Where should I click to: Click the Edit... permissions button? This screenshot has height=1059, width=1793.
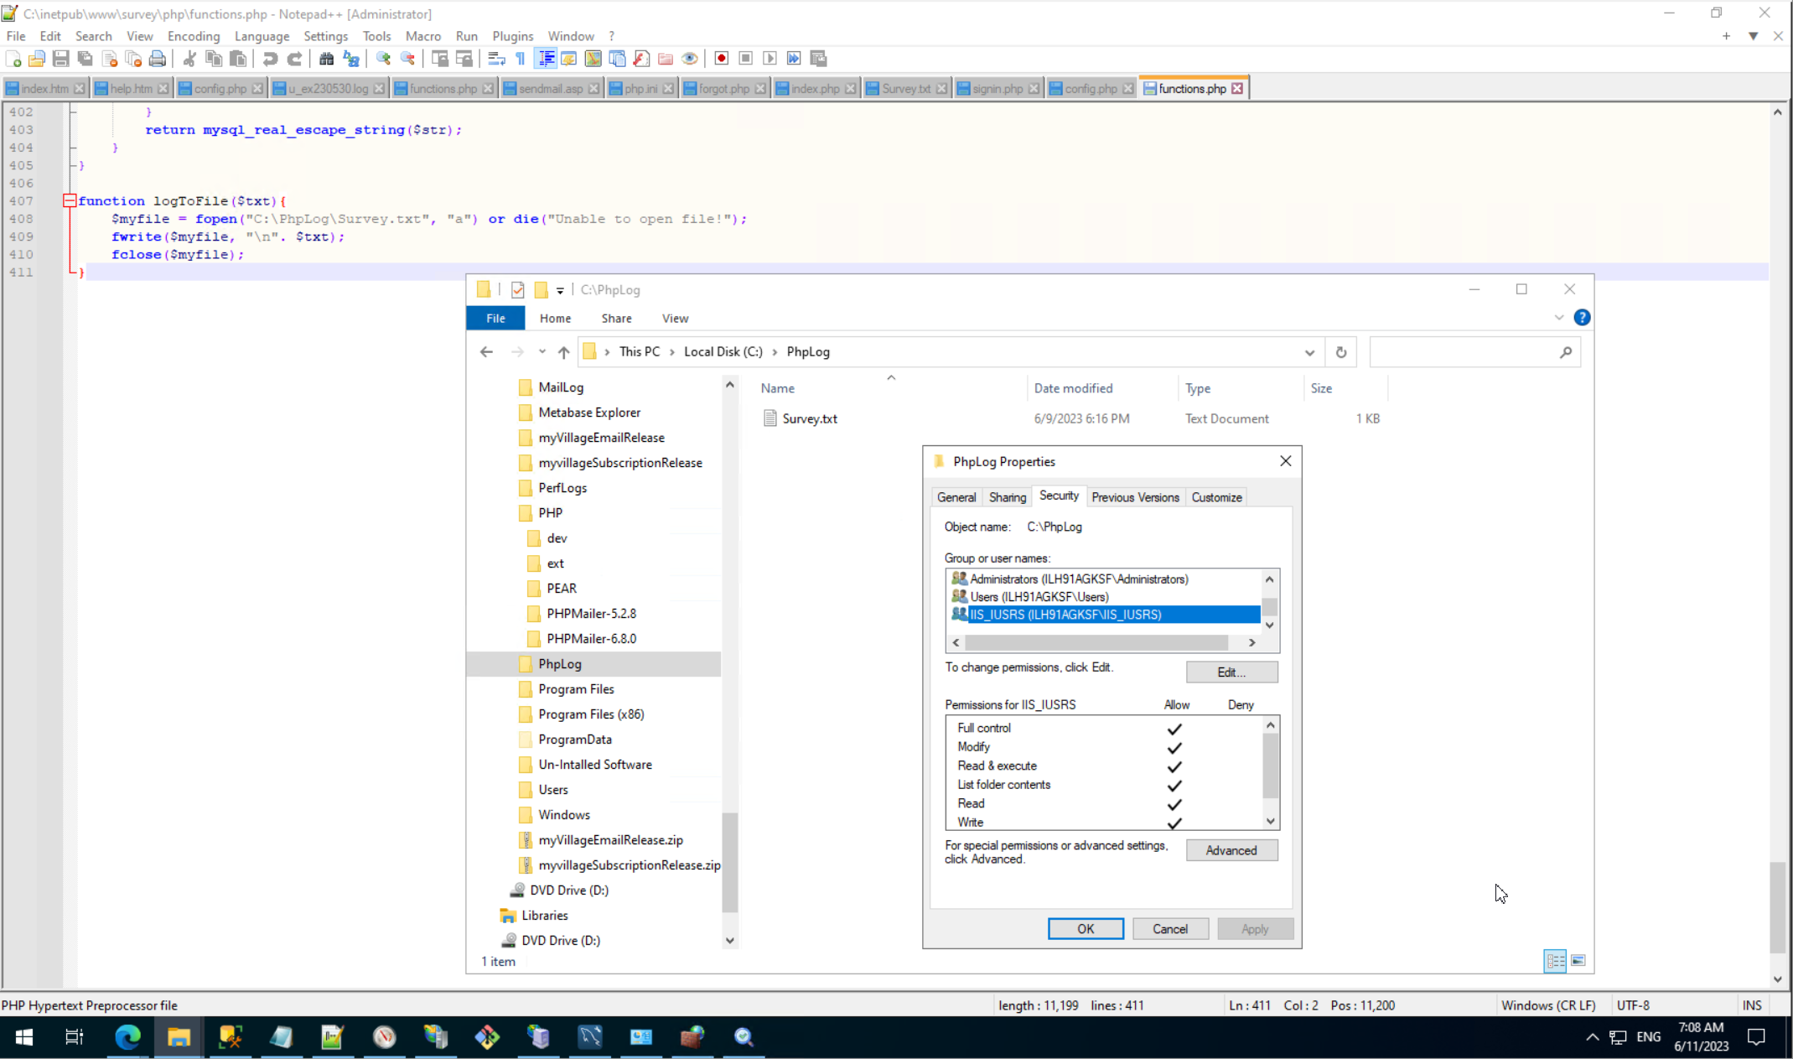coord(1231,672)
